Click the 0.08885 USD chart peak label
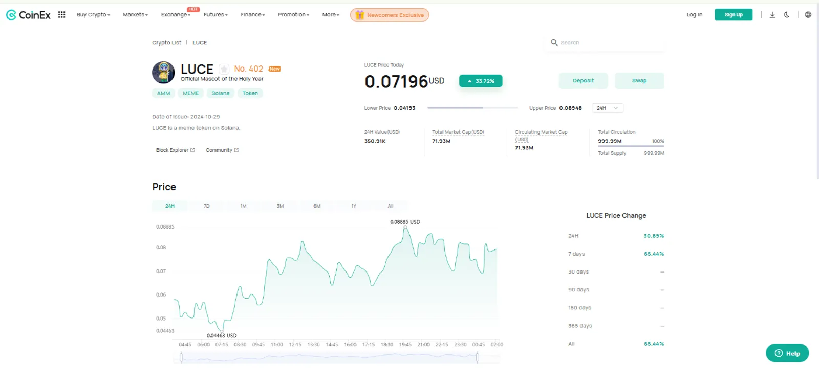This screenshot has width=819, height=386. click(x=405, y=222)
